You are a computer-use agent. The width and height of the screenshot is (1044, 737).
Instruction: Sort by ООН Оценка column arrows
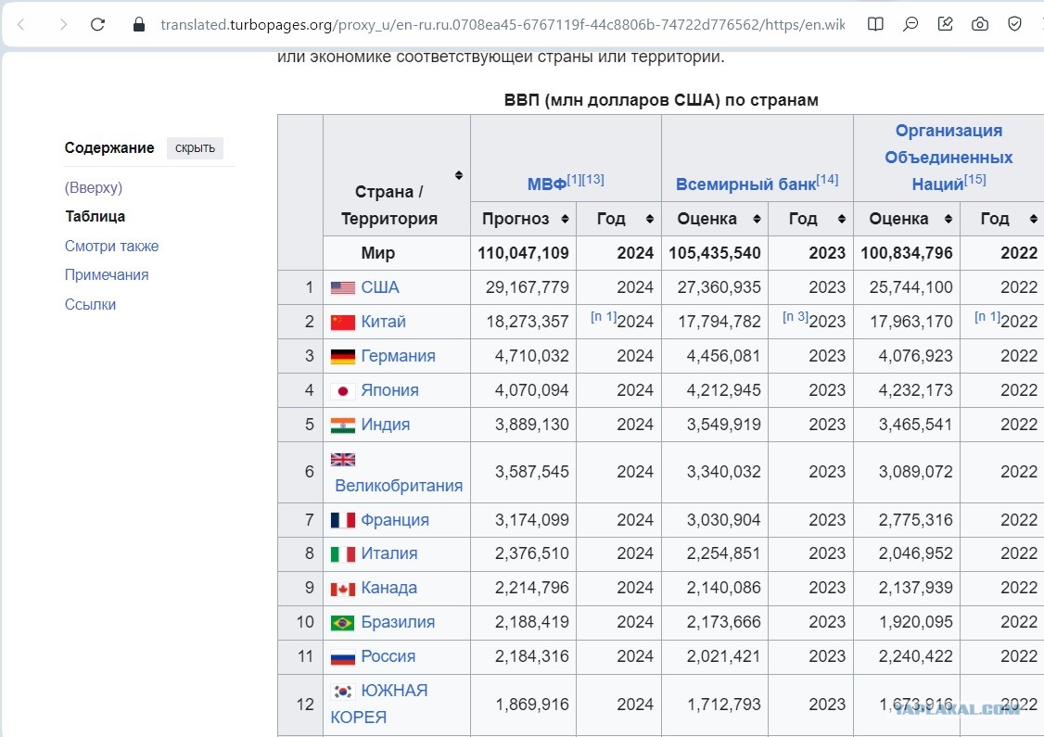949,219
